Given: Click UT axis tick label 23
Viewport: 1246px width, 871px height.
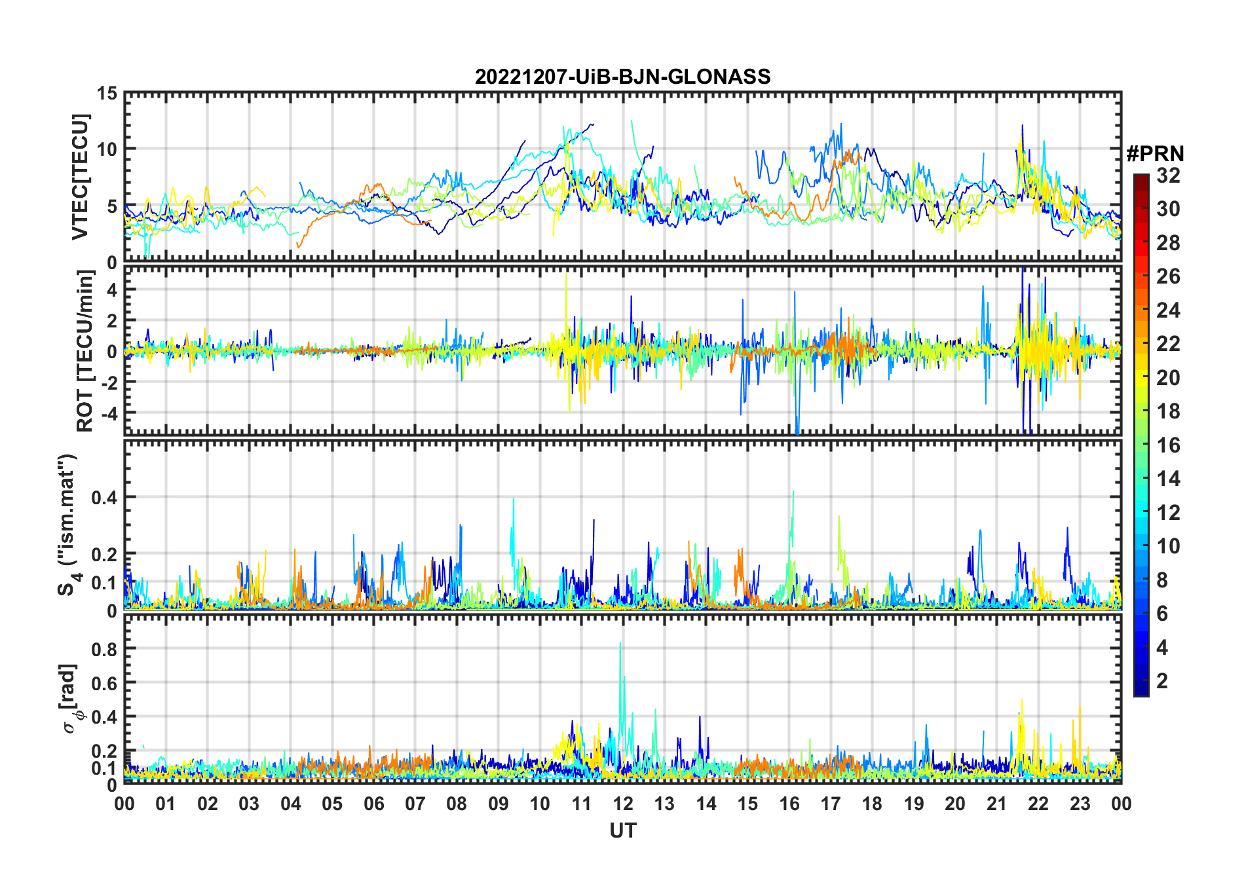Looking at the screenshot, I should tap(1080, 804).
